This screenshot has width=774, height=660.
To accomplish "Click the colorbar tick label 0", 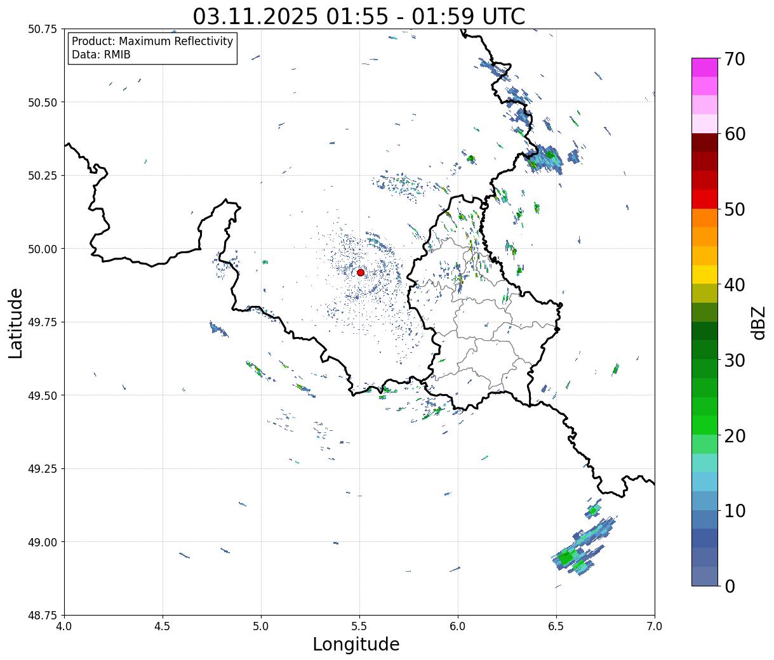I will 730,586.
